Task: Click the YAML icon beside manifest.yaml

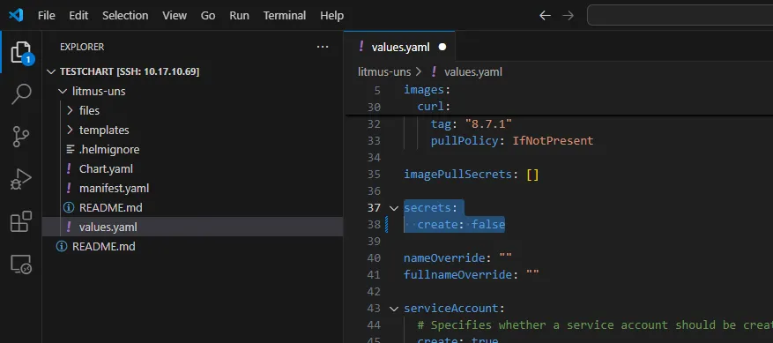Action: 69,188
